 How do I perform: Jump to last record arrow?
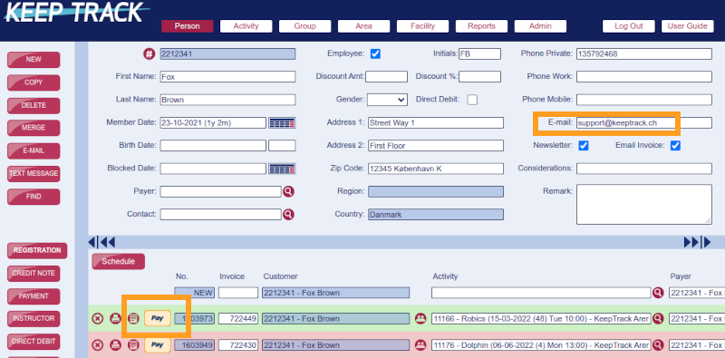click(706, 242)
